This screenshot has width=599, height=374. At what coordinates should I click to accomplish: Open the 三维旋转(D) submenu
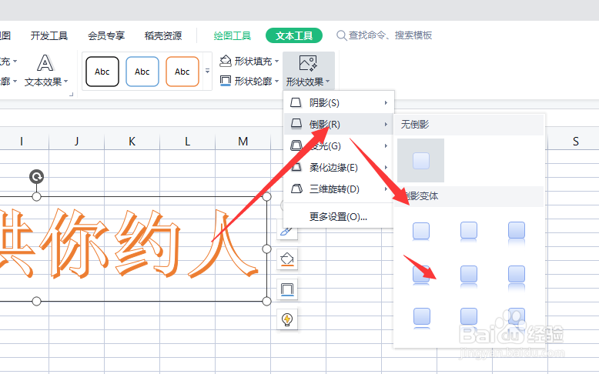pyautogui.click(x=340, y=189)
